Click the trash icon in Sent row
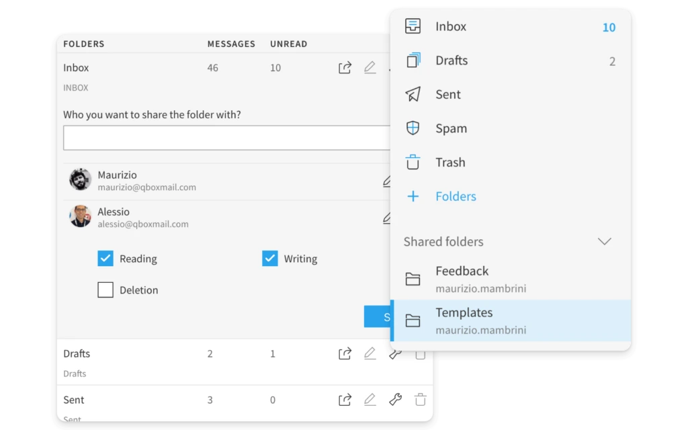The height and width of the screenshot is (430, 688). pyautogui.click(x=420, y=400)
